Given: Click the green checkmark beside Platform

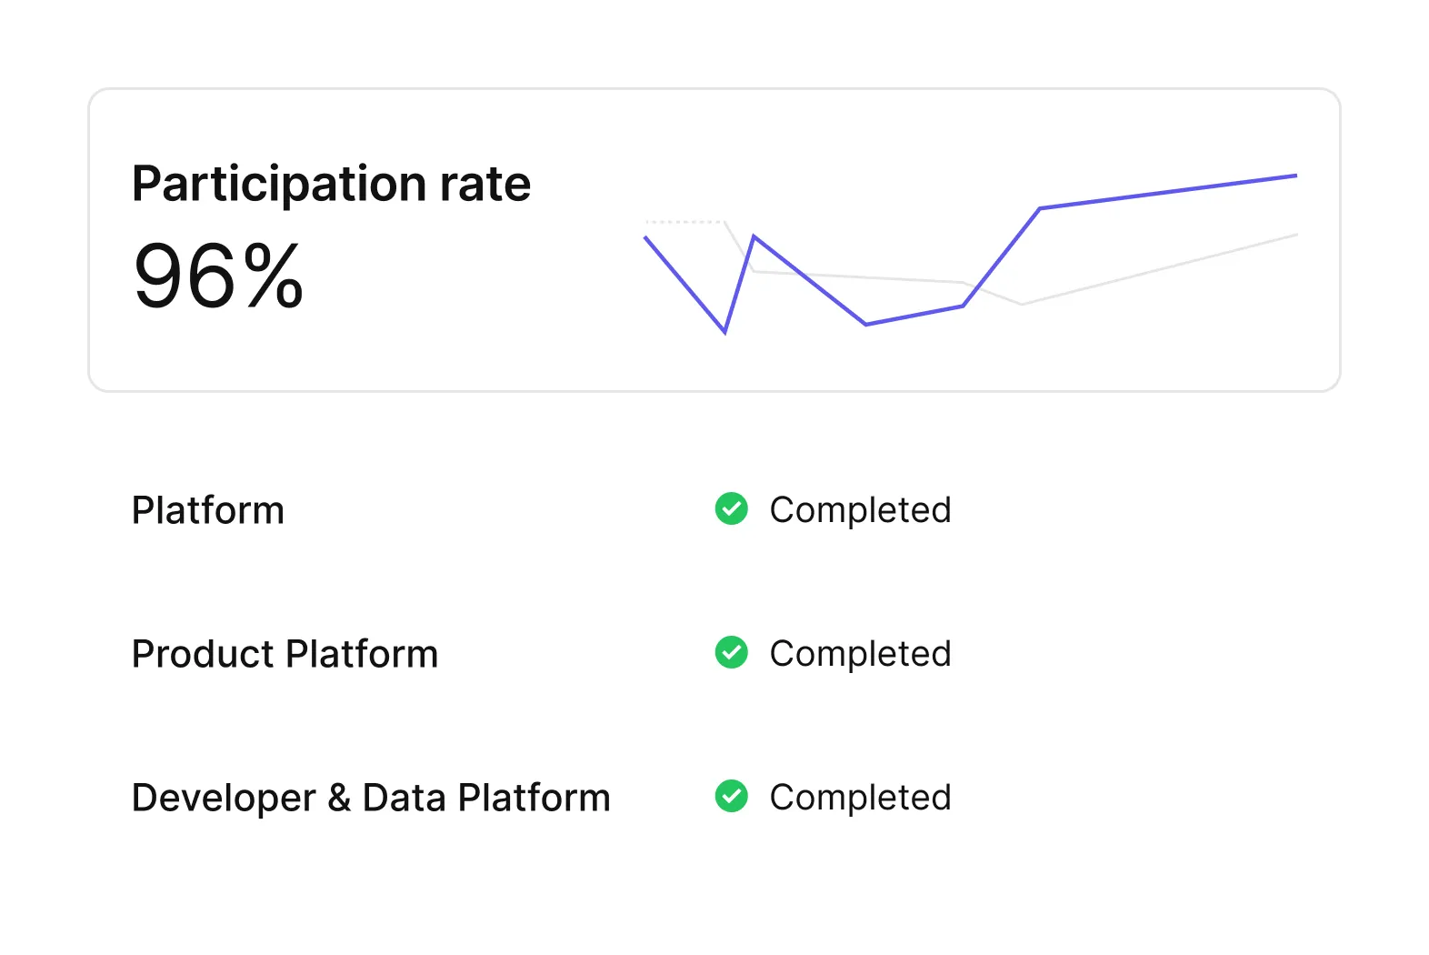Looking at the screenshot, I should pyautogui.click(x=731, y=509).
